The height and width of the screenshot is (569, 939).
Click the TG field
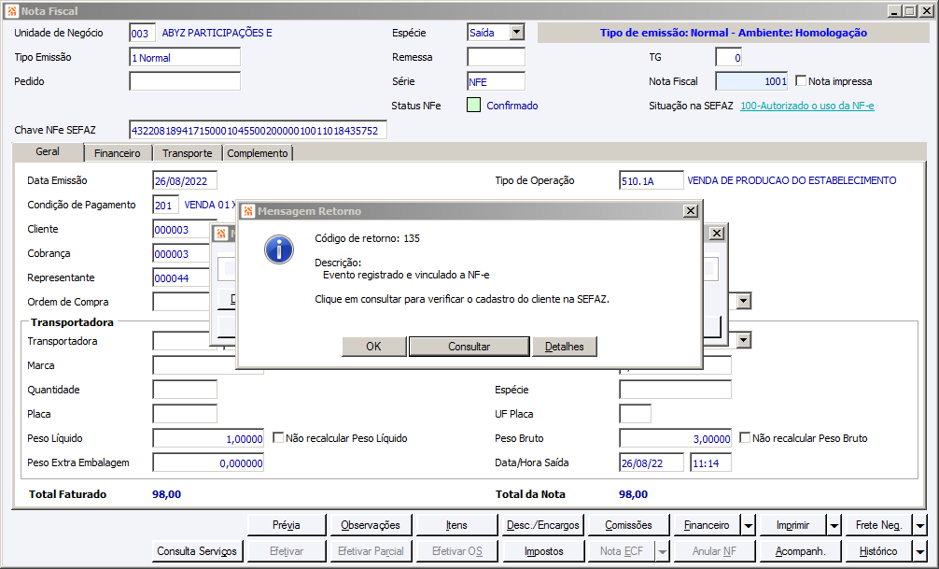(x=729, y=58)
